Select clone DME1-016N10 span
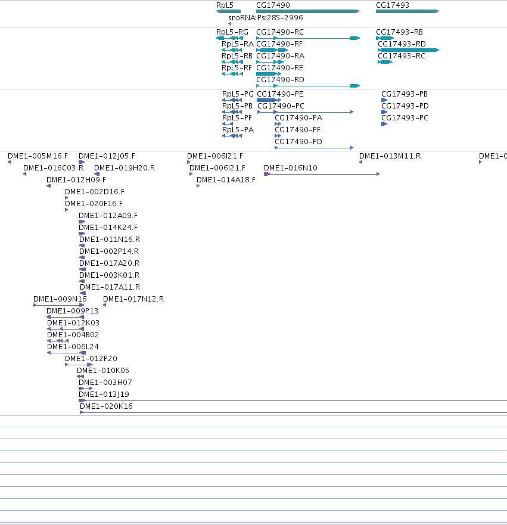507x525 pixels. point(322,174)
